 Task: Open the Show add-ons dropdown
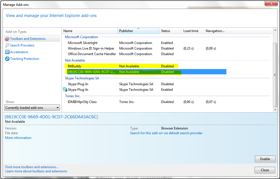(32, 107)
